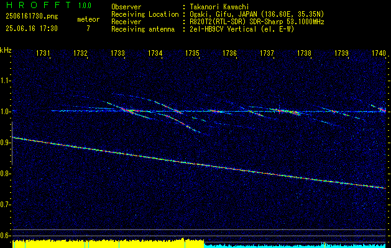Click the long diagonal Doppler trace
Screen dimensions: 391x248
pyautogui.click(x=199, y=163)
